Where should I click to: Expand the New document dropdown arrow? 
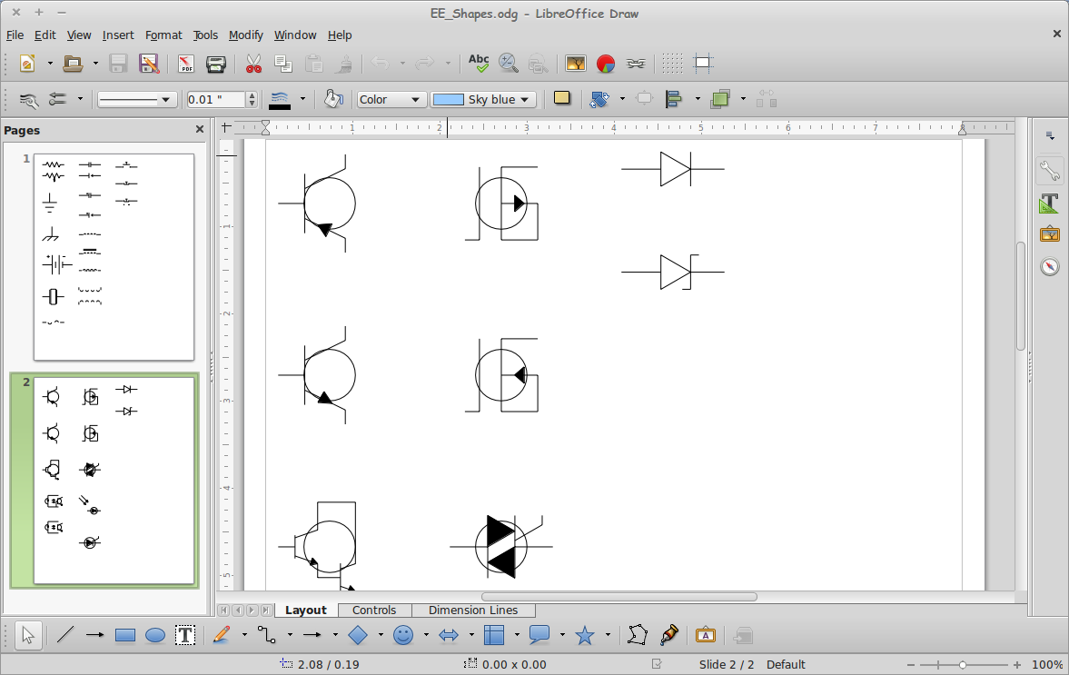(x=50, y=64)
